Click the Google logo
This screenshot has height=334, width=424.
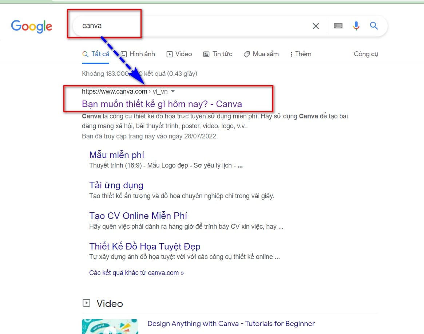pos(32,27)
